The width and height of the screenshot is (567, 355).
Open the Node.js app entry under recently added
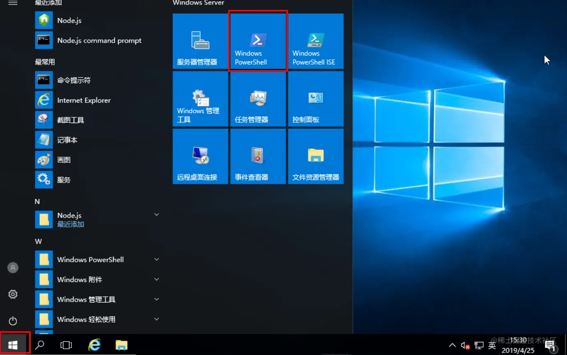pyautogui.click(x=97, y=21)
